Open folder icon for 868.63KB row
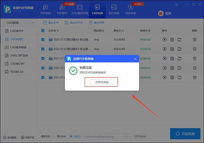This screenshot has width=204, height=143. coord(180,49)
